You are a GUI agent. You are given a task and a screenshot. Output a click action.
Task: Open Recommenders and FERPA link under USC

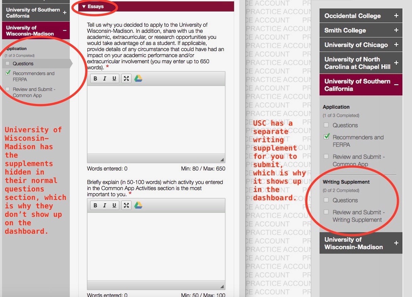coord(358,141)
